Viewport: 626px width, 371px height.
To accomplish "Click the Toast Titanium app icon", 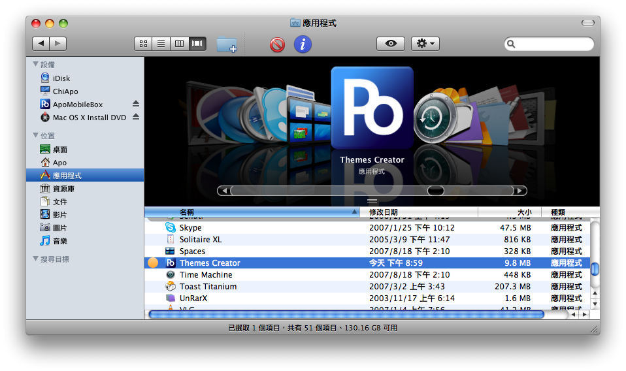I will coord(171,286).
